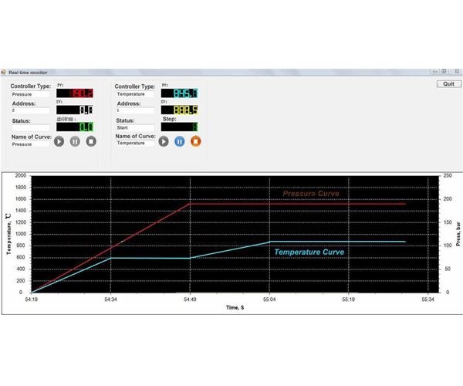Screen dimensions: 463x386
Task: Click the Temperature controller address field
Action: tap(135, 110)
